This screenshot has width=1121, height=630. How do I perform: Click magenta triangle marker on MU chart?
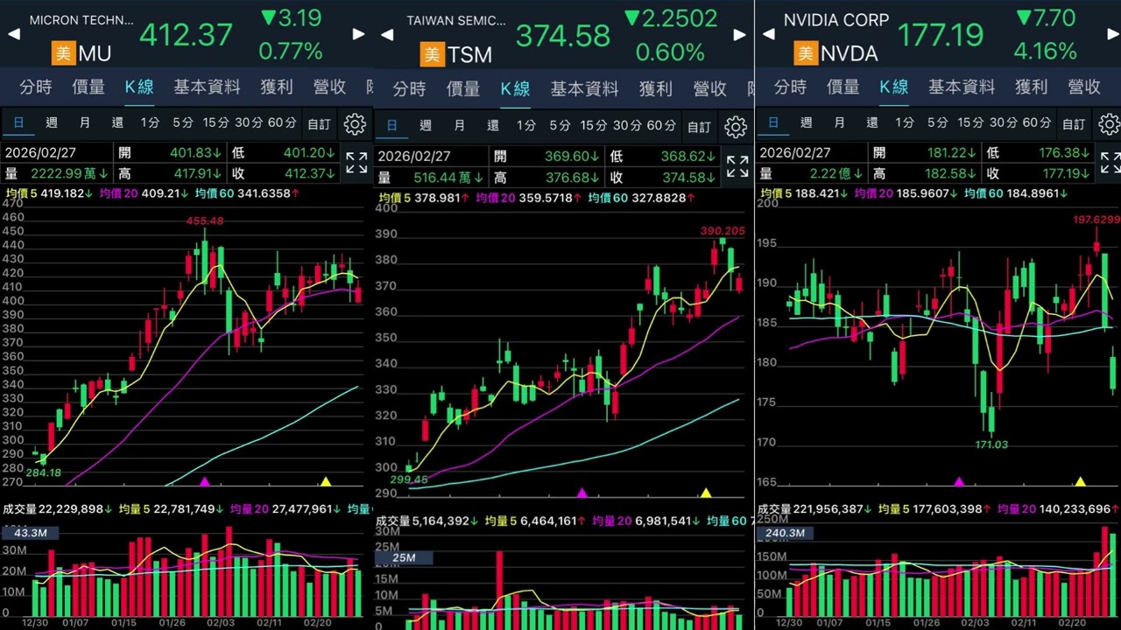[x=205, y=481]
